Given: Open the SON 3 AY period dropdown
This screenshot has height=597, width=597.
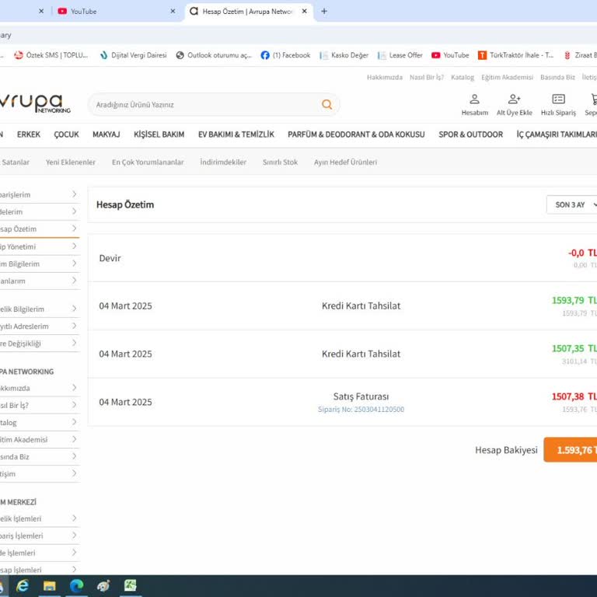Looking at the screenshot, I should pyautogui.click(x=572, y=205).
